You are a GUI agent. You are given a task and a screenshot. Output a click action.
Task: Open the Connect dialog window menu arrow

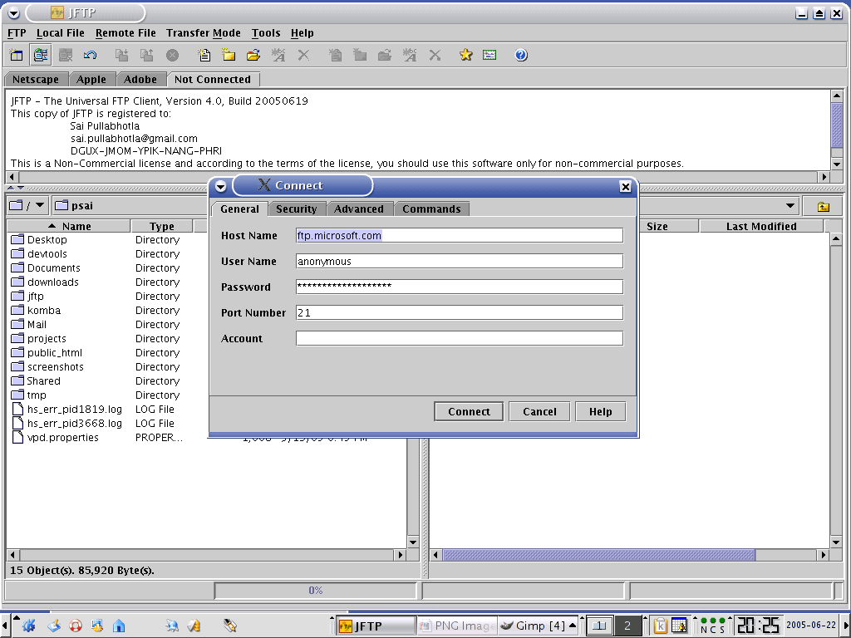(x=220, y=187)
